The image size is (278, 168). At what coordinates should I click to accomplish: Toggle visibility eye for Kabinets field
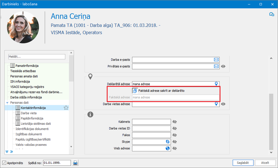pos(175,122)
